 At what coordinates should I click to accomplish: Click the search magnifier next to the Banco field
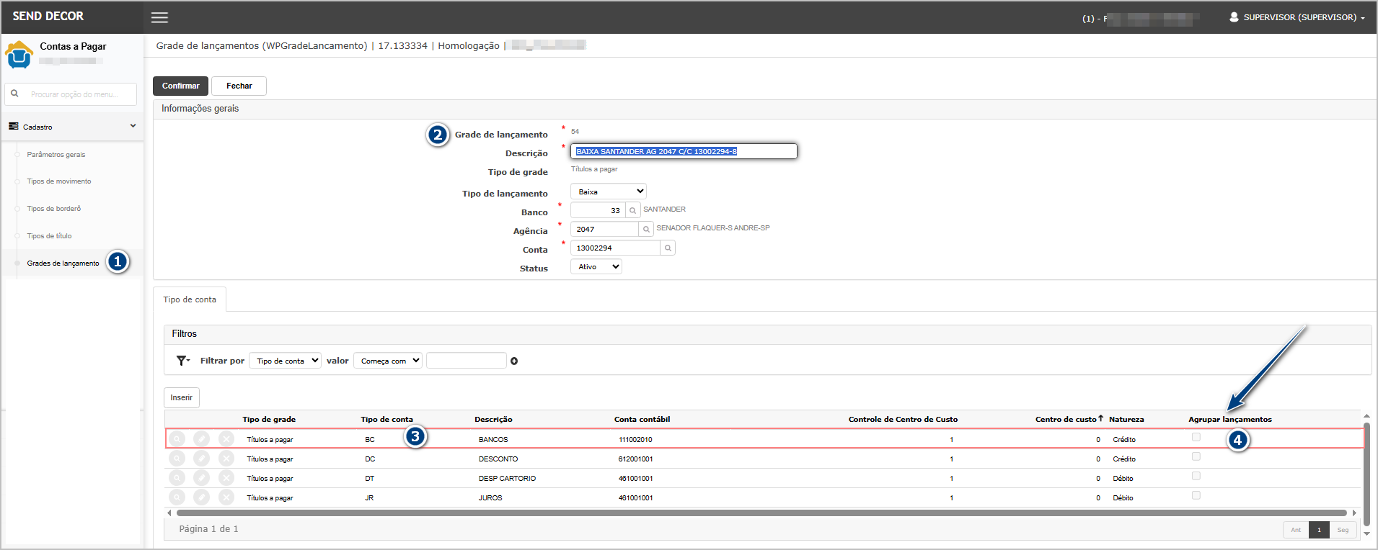(632, 211)
